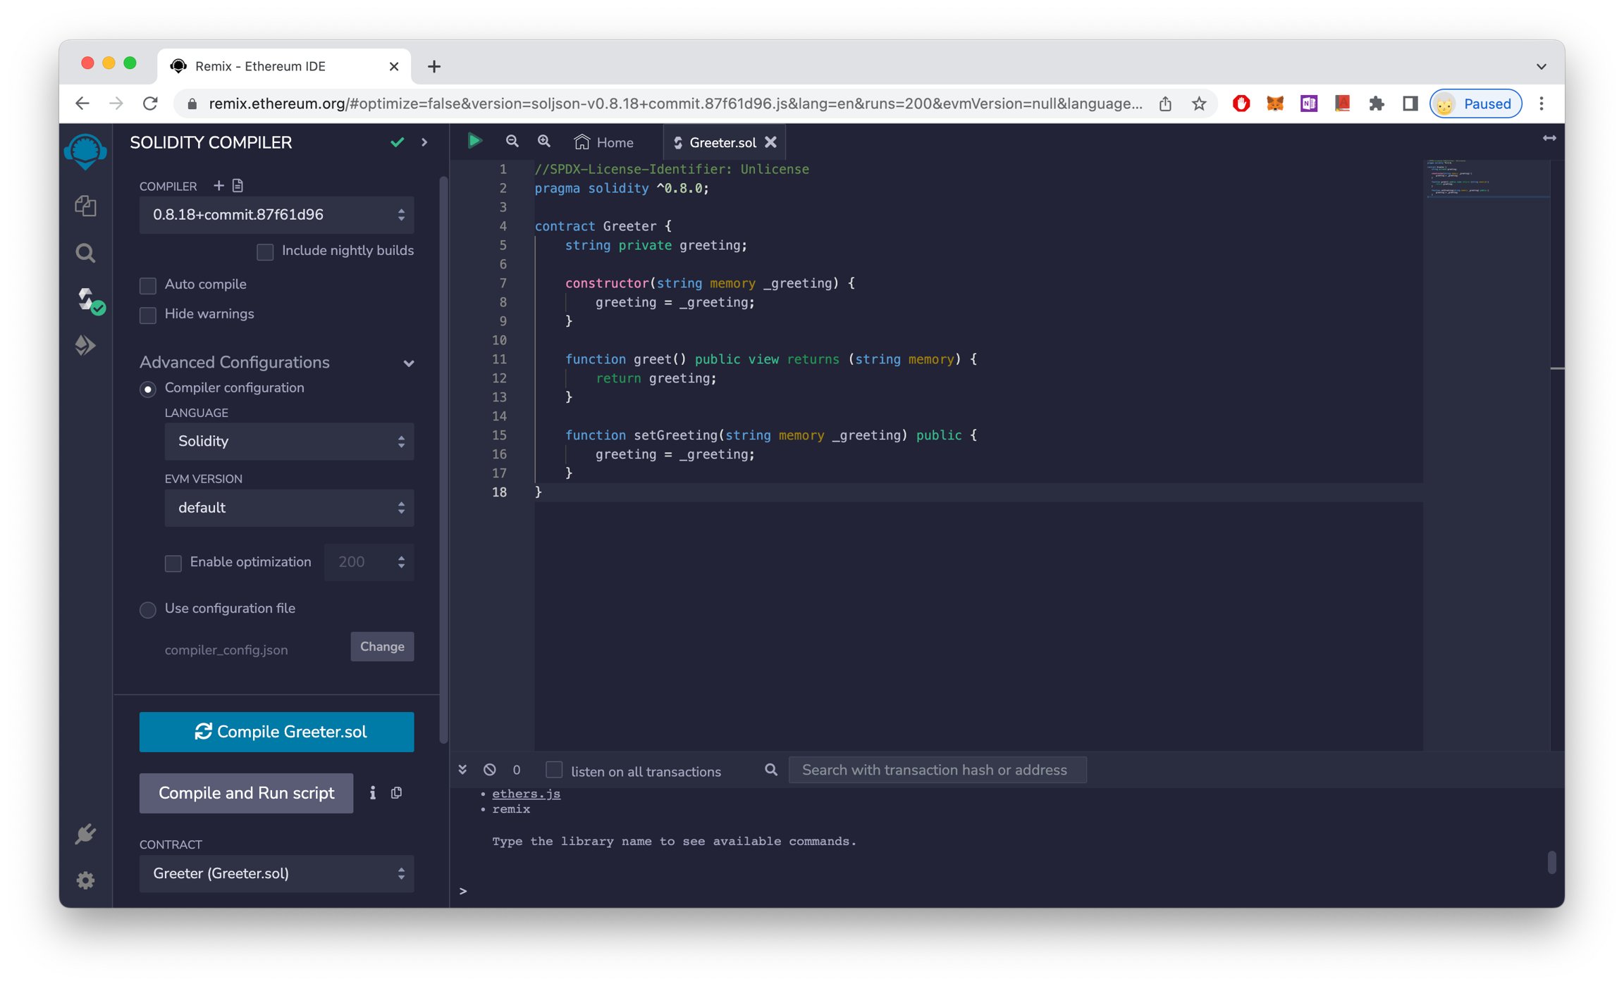Open the Plugin manager plug icon
Image resolution: width=1624 pixels, height=986 pixels.
click(85, 834)
